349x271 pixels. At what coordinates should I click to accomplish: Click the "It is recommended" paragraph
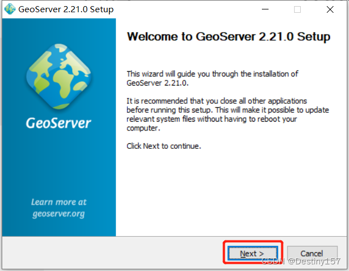[x=228, y=114]
